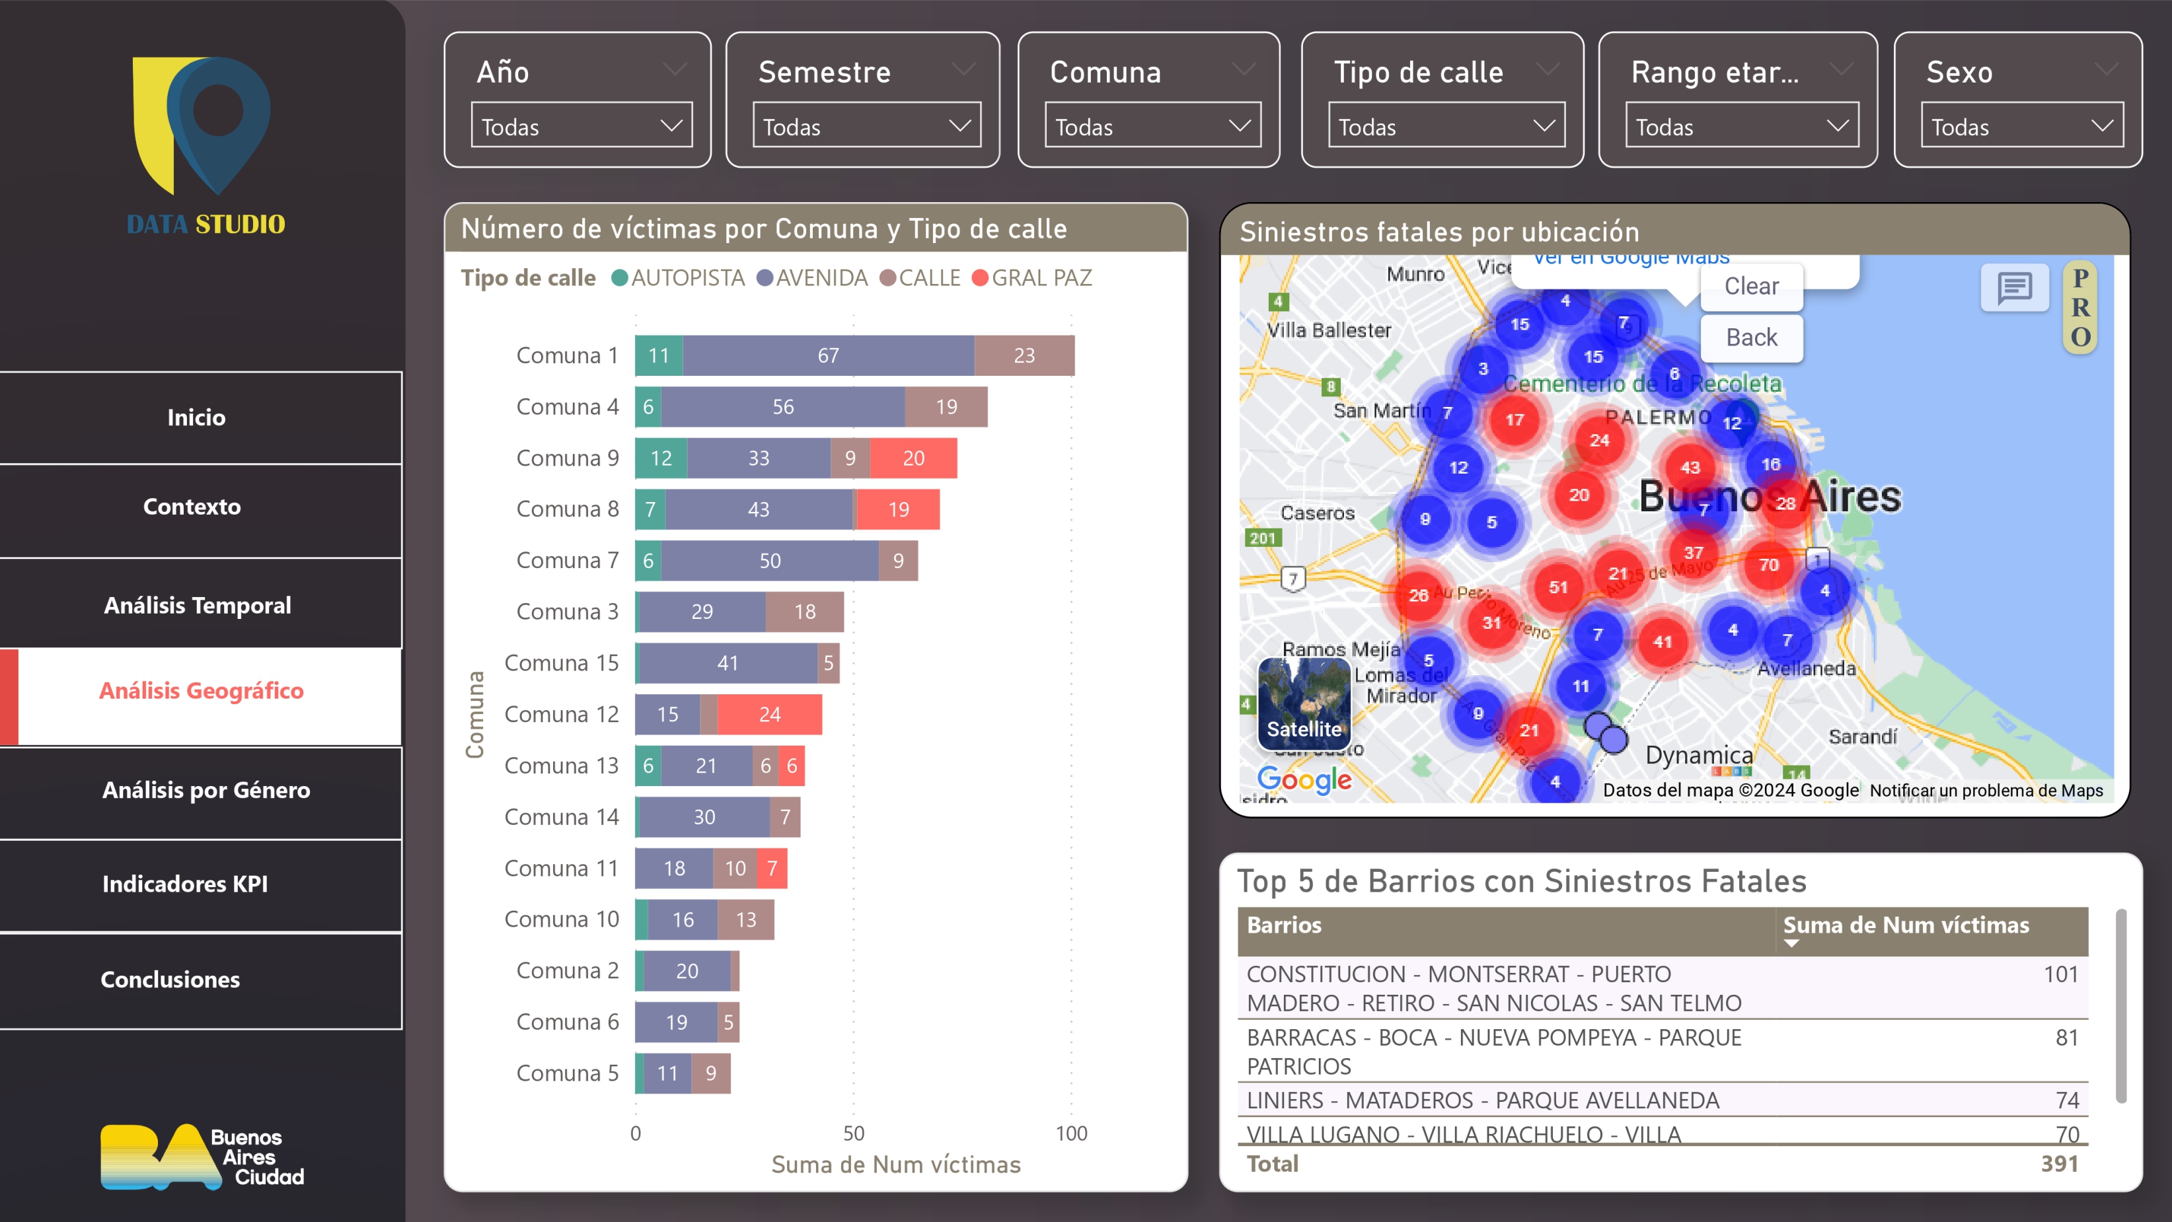Click the red cluster marker 20
Image resolution: width=2172 pixels, height=1222 pixels.
coord(1579,495)
